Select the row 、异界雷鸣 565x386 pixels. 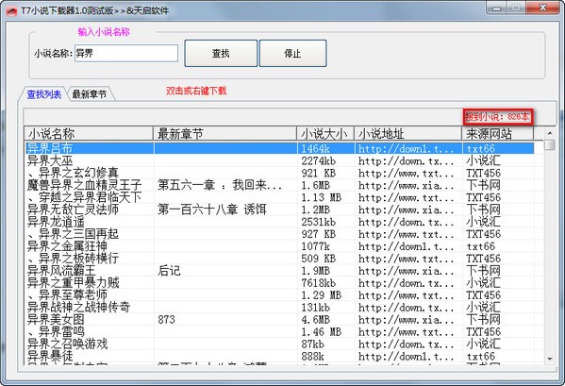click(279, 331)
